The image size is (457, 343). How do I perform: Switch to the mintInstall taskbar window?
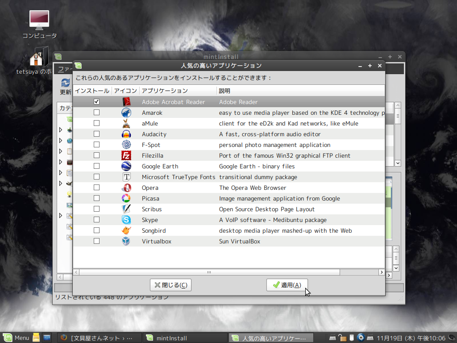[x=185, y=338]
